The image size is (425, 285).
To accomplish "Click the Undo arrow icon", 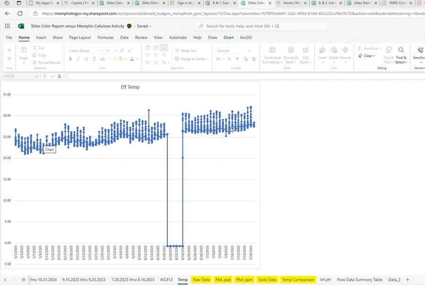I will (x=9, y=50).
